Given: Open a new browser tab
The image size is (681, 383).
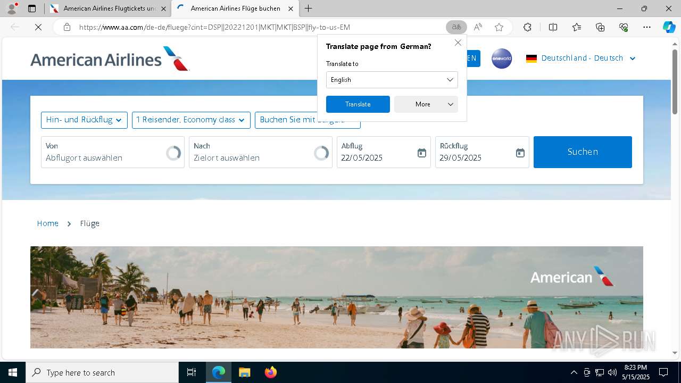Looking at the screenshot, I should tap(309, 9).
